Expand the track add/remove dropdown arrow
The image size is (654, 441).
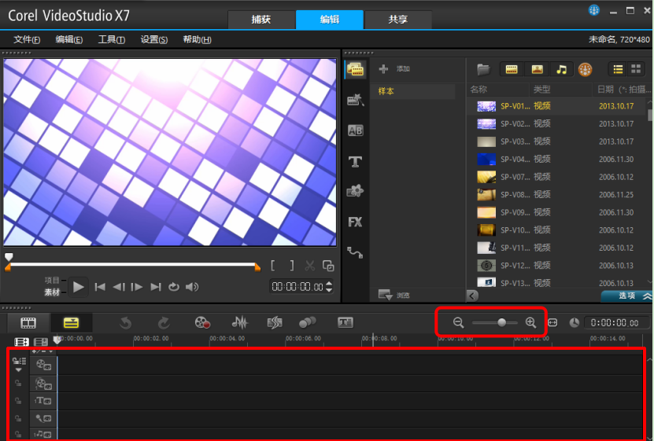(19, 369)
